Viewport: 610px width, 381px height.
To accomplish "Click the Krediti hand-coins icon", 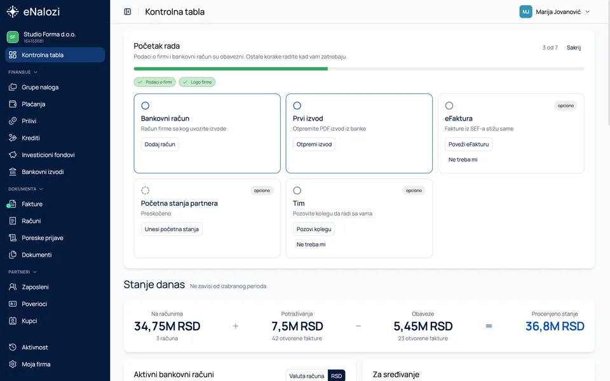I will pyautogui.click(x=13, y=138).
